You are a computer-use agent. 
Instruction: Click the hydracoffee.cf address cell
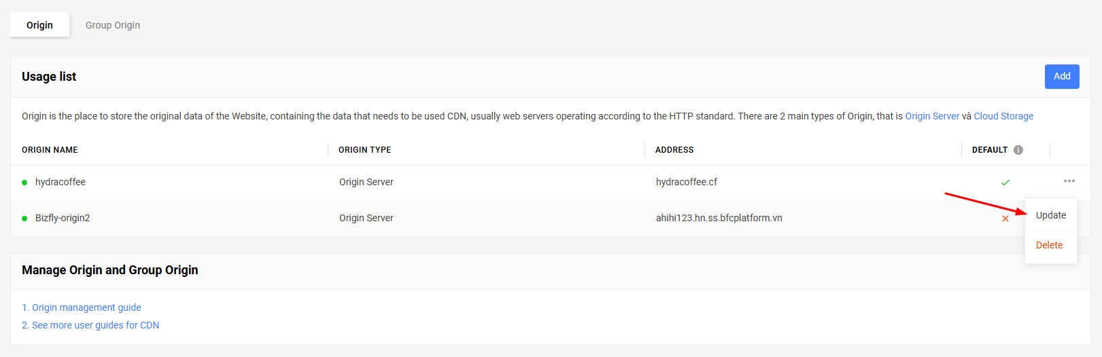pyautogui.click(x=687, y=182)
